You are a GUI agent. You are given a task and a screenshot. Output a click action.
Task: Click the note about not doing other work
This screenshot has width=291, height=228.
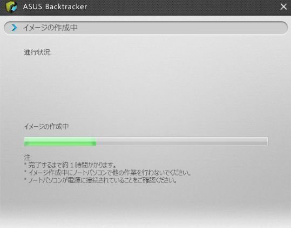click(107, 173)
